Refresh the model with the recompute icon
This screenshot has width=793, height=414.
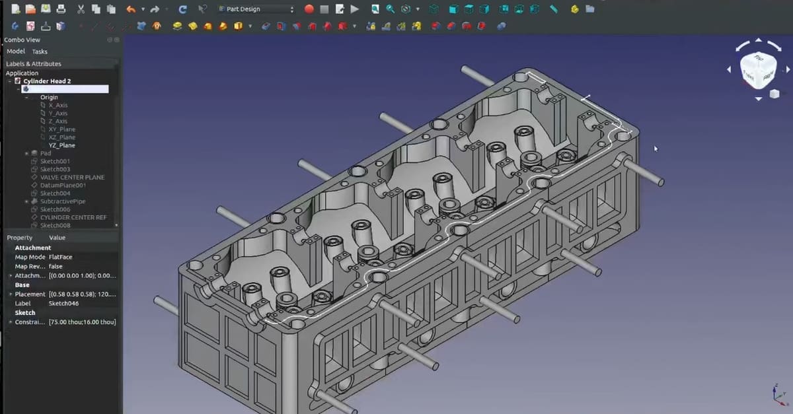click(x=182, y=9)
